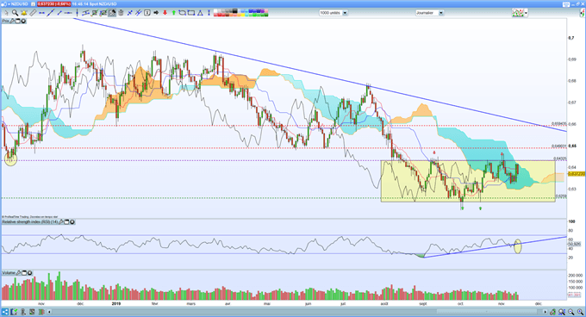Select the diagonal trend line tool

[51, 13]
